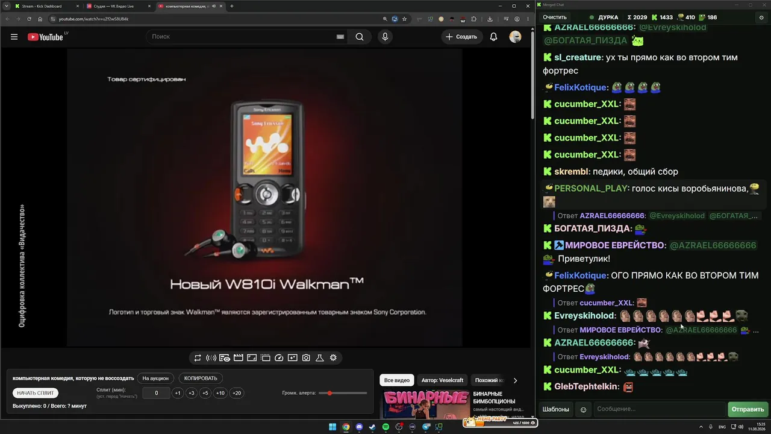Screen dimensions: 771x434
Task: Switch to the VK Видео Live studio tab
Action: (x=118, y=6)
